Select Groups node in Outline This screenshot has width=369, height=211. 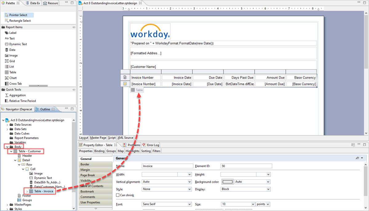pos(25,200)
